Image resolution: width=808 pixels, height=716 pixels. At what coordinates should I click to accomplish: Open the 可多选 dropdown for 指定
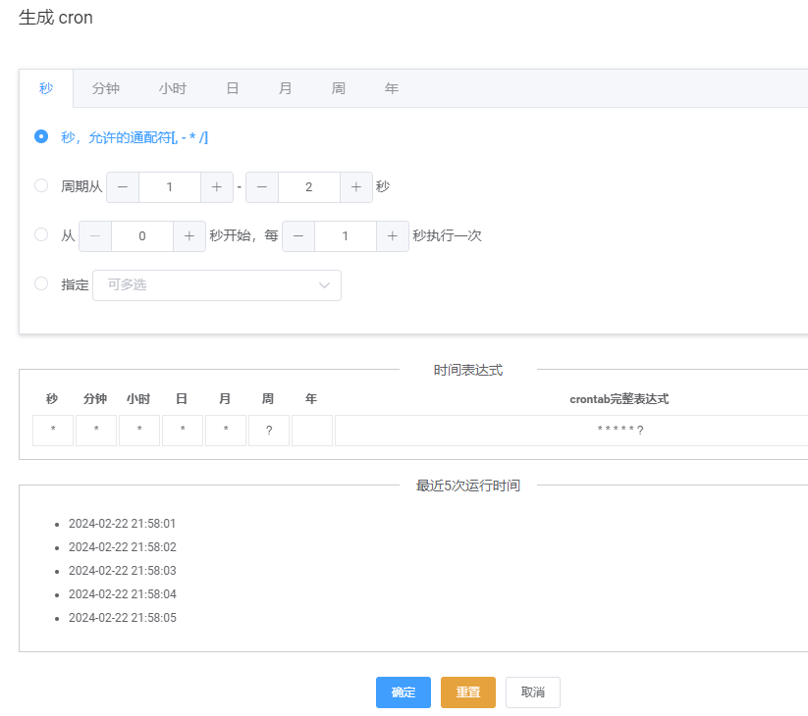[x=217, y=285]
